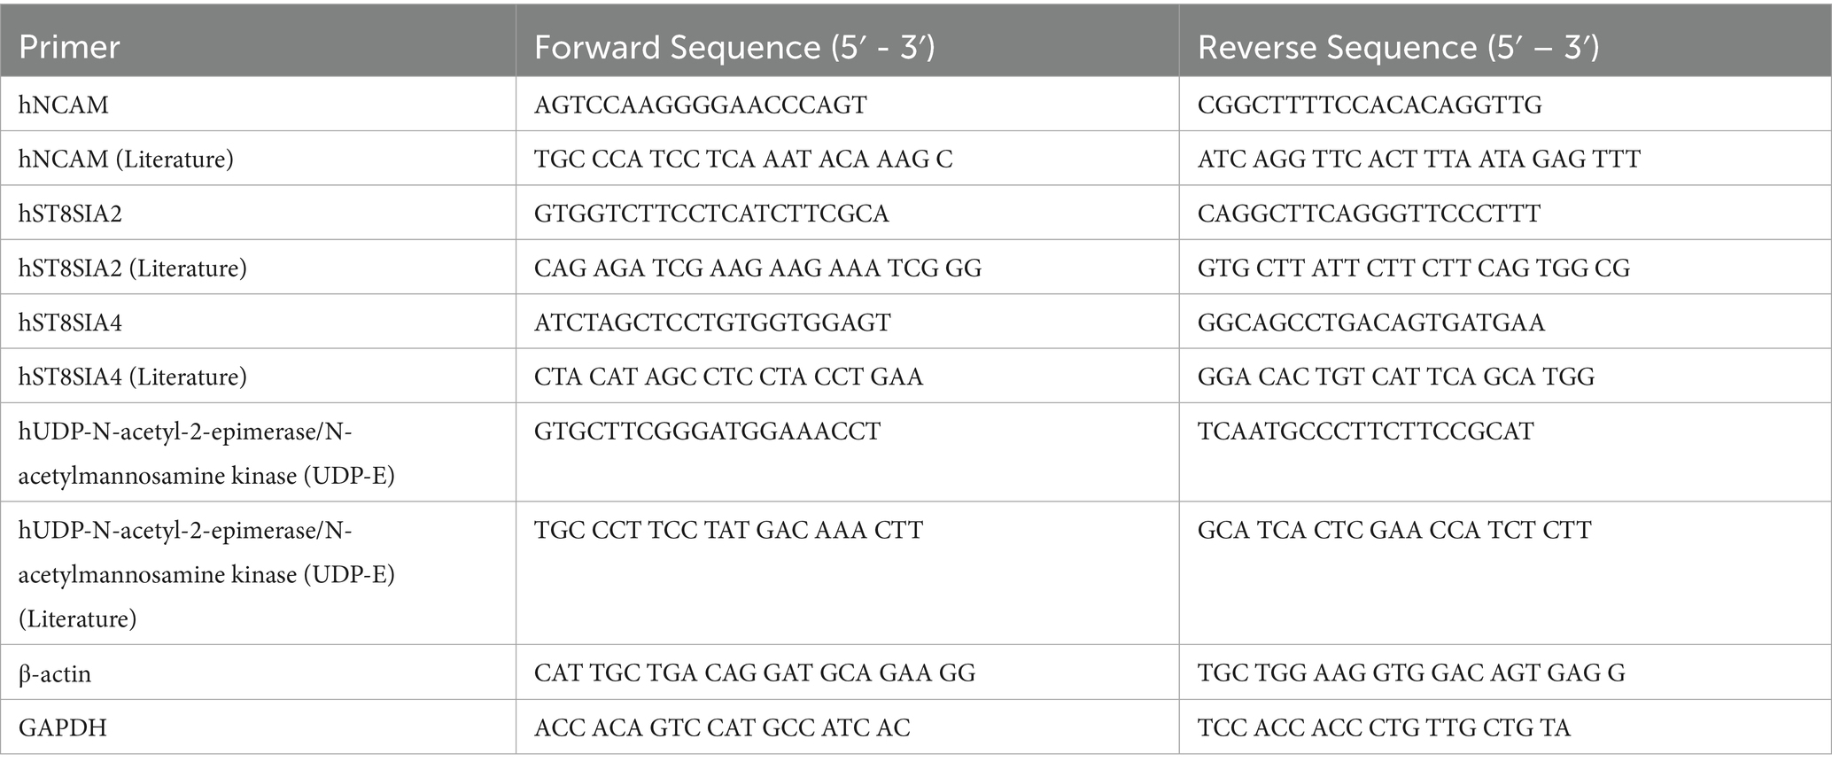The image size is (1832, 770).
Task: Click the hST8SIA4 (Literature) primer label
Action: click(133, 377)
